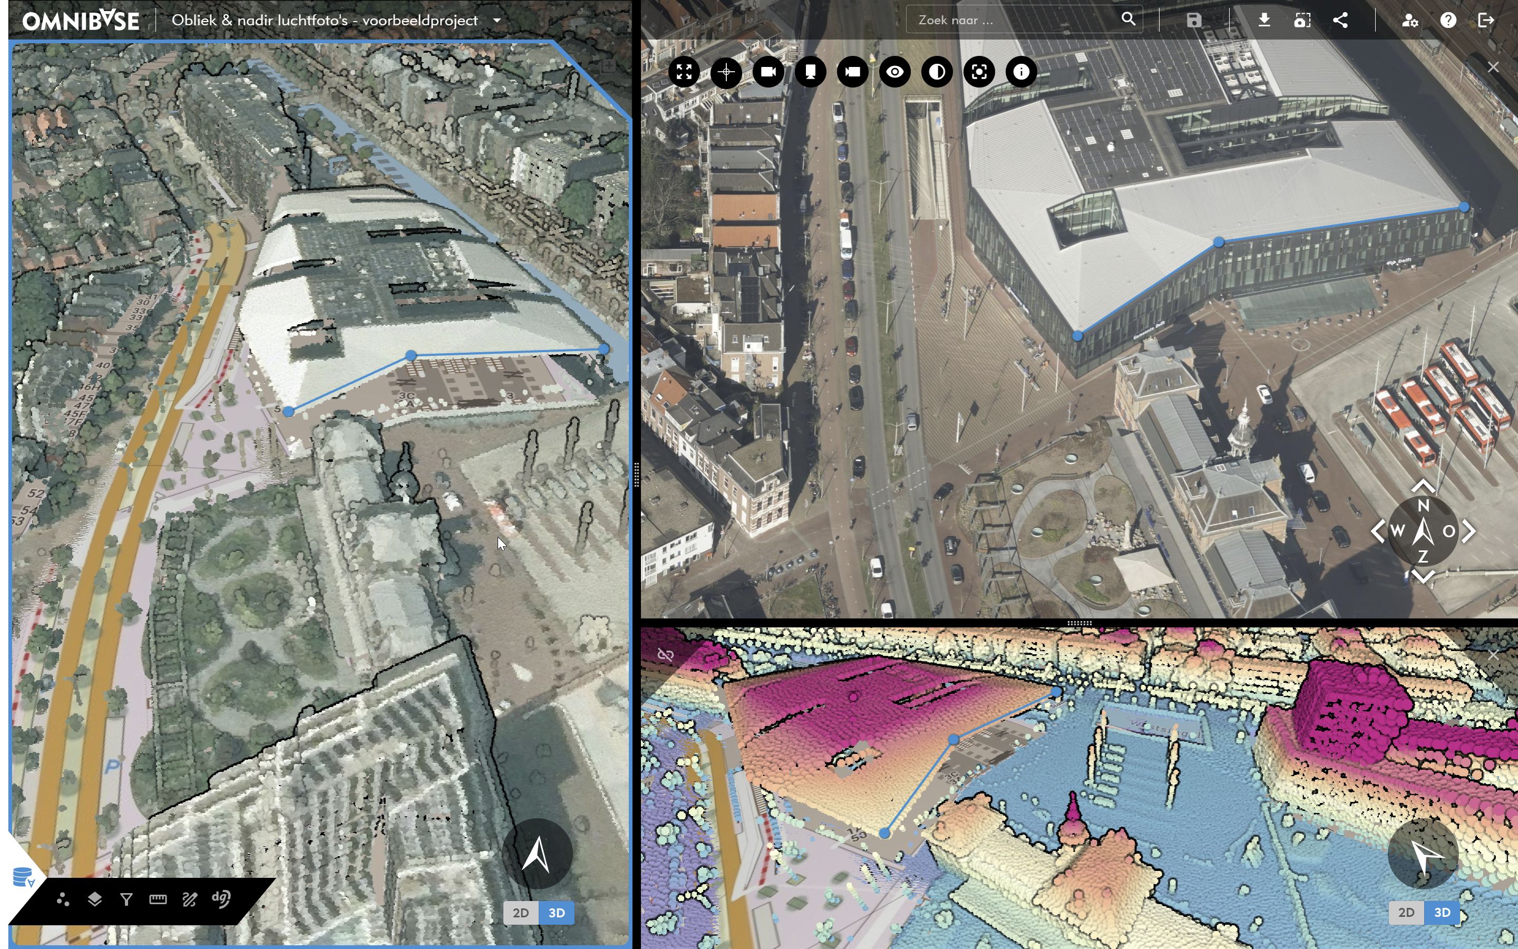Click the fullscreen expand arrows icon
Screen dimensions: 1518x949
[x=684, y=72]
